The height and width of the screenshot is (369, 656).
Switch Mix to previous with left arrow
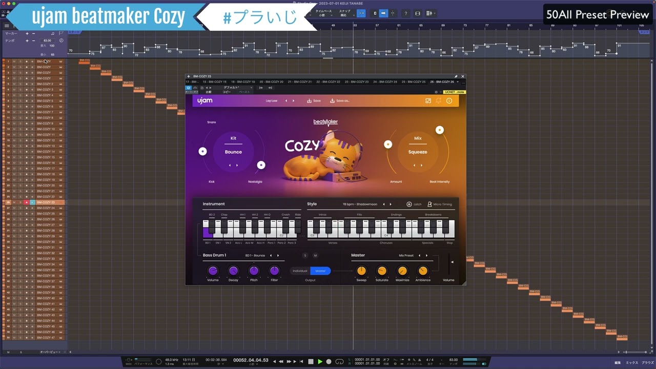414,166
